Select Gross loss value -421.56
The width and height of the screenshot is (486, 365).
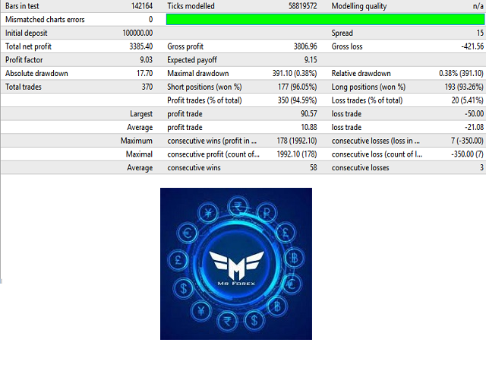(x=472, y=46)
